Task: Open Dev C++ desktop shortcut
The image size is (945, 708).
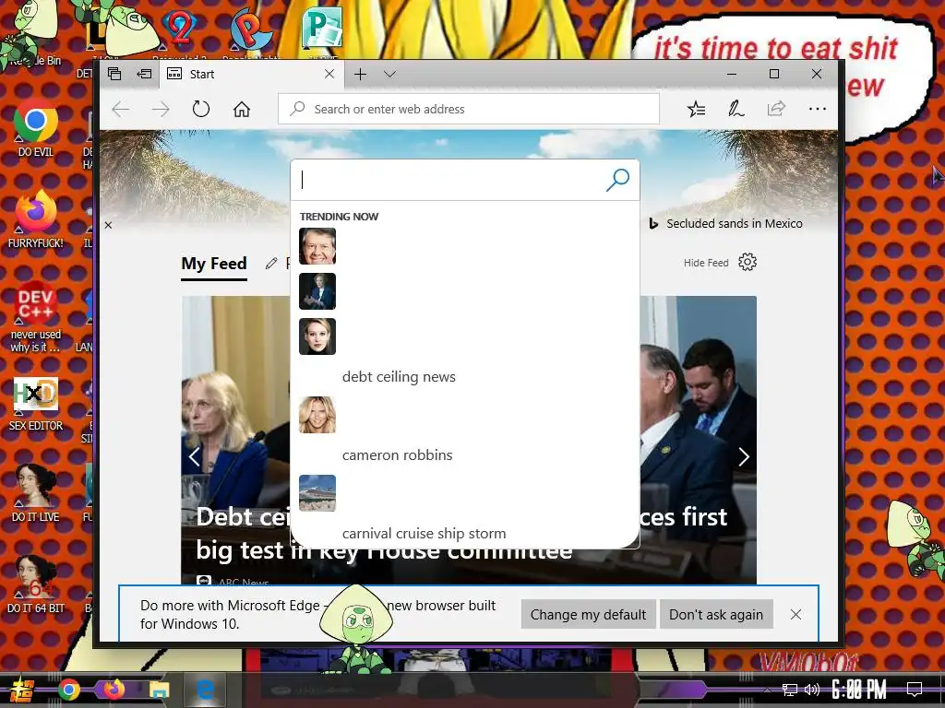Action: [36, 317]
